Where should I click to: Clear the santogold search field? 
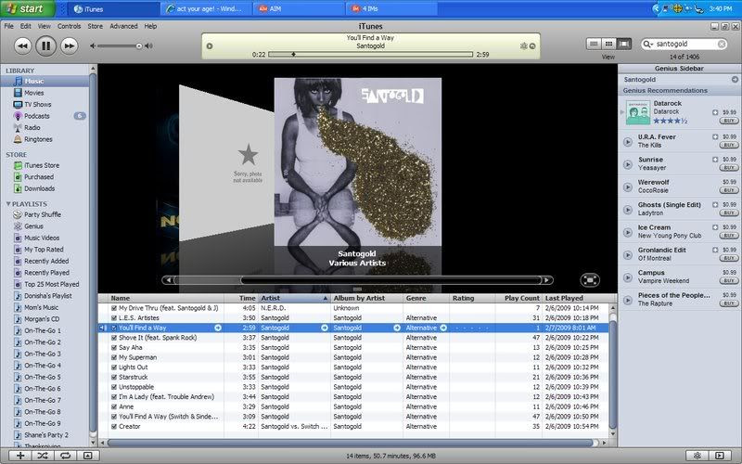[722, 44]
